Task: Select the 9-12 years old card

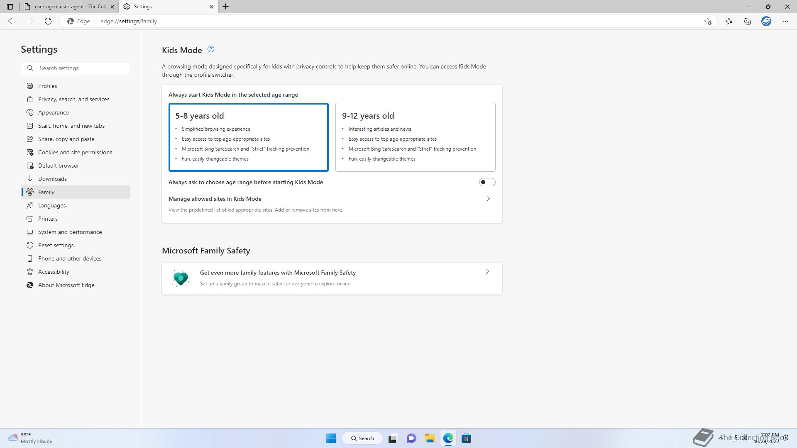Action: [416, 137]
